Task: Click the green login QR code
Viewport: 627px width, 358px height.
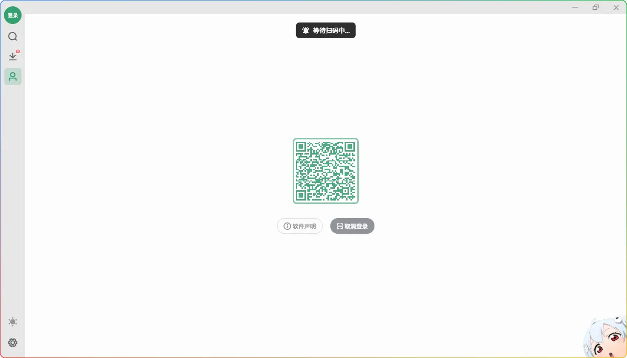Action: click(325, 171)
